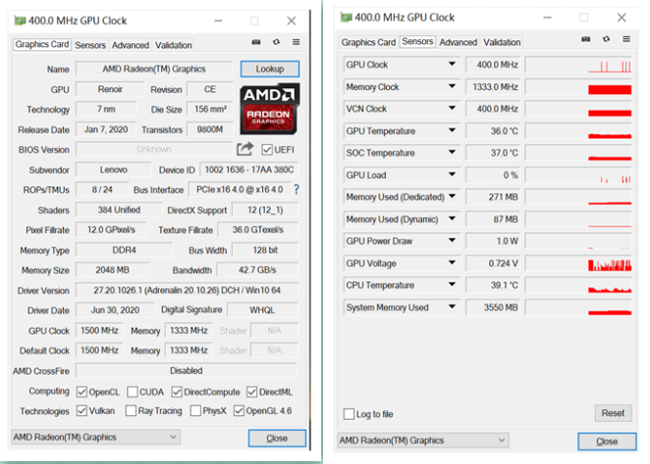Open Memory Used (Dedicated) dropdown arrow
650x464 pixels.
(x=452, y=196)
